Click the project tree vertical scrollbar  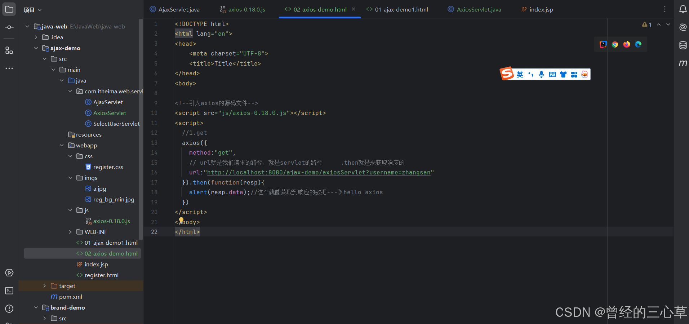pyautogui.click(x=141, y=130)
